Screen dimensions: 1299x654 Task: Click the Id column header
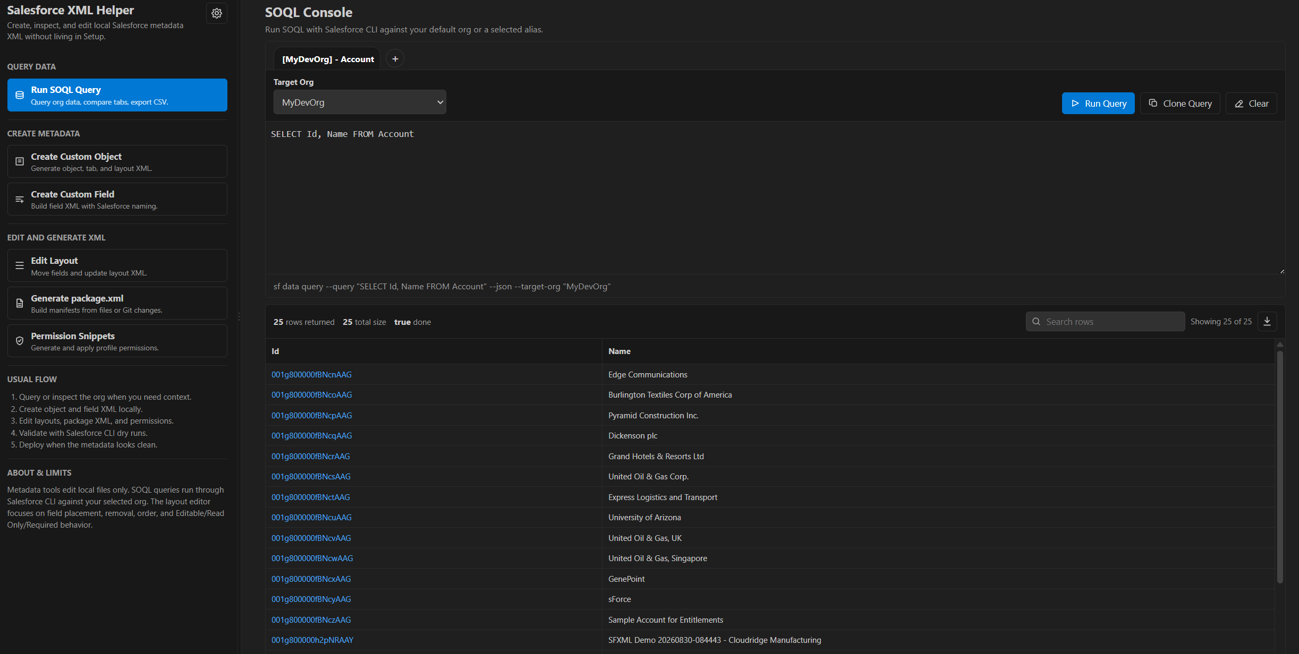[434, 351]
